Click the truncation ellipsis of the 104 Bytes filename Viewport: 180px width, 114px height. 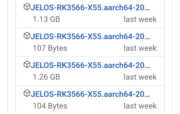point(147,96)
